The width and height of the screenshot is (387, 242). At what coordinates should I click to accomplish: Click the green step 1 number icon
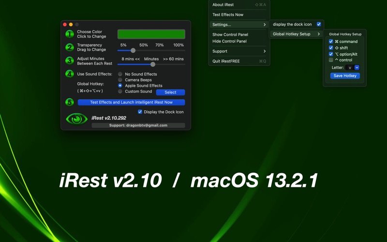click(x=70, y=34)
